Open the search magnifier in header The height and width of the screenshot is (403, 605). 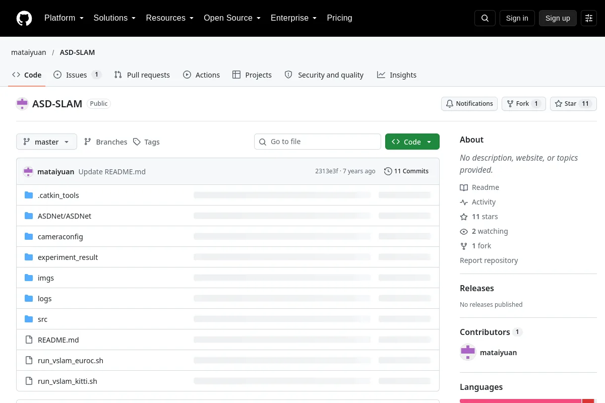coord(485,18)
